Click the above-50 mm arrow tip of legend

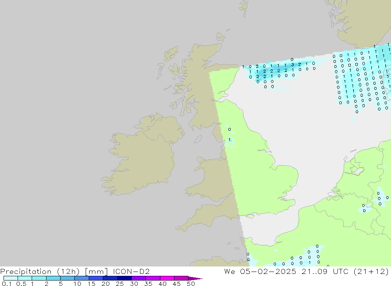coord(195,279)
